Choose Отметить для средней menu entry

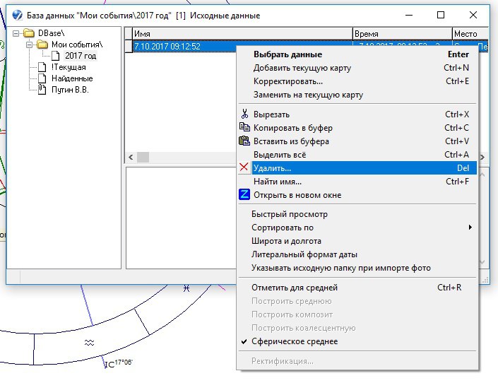point(357,288)
